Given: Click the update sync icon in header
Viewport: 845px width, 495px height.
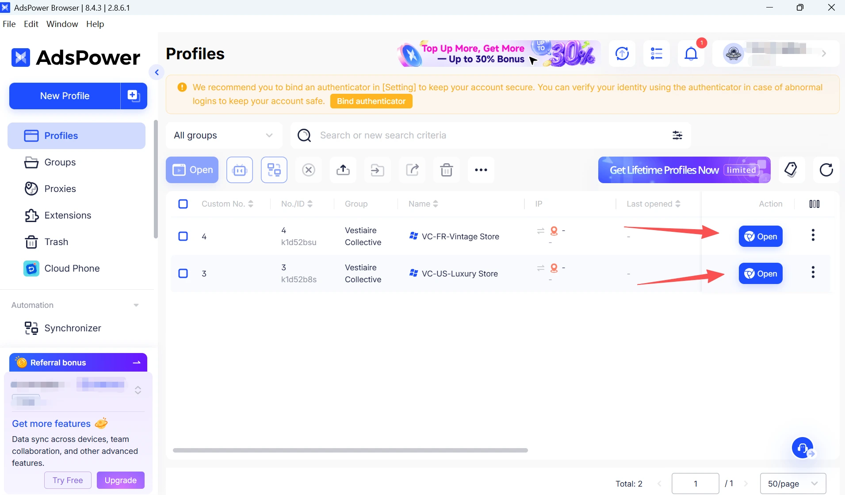Looking at the screenshot, I should 622,54.
